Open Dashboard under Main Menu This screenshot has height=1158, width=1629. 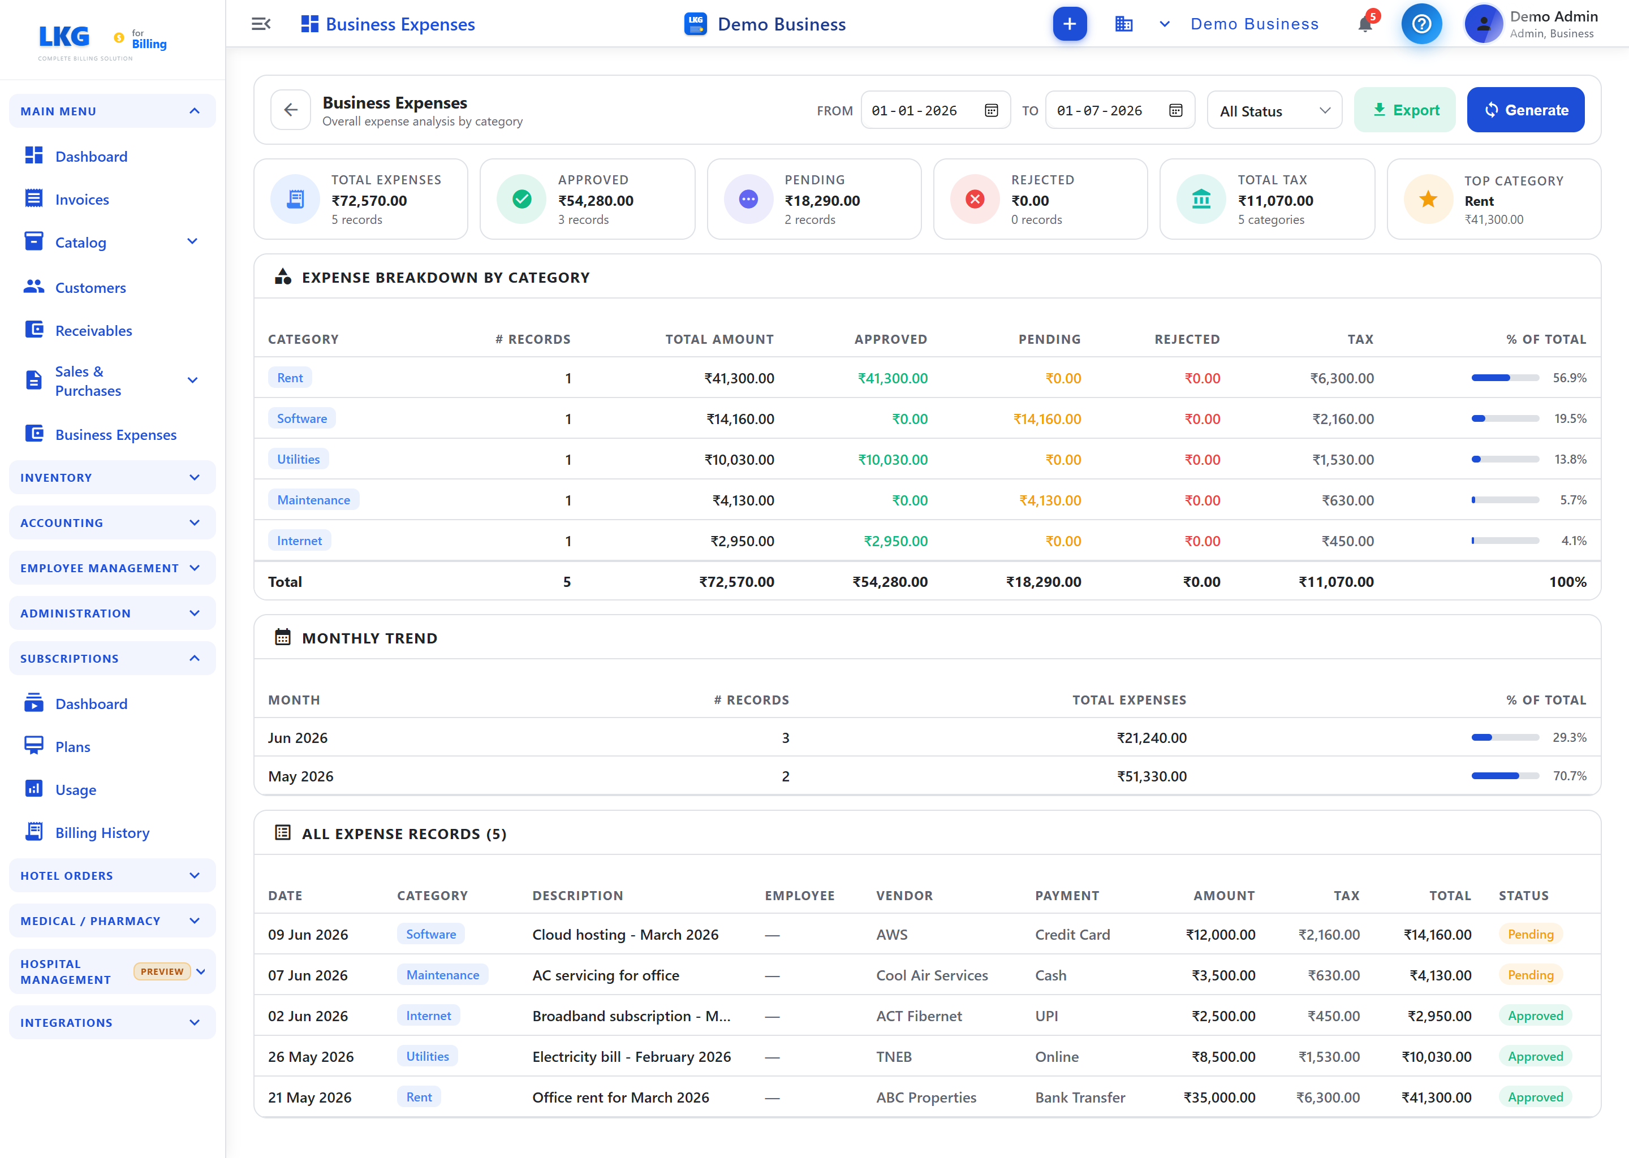pyautogui.click(x=91, y=156)
